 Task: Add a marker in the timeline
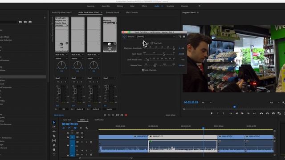click(81, 128)
